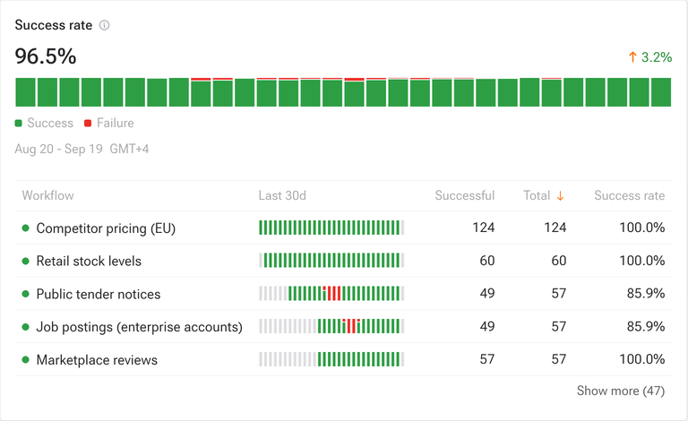Click the orange sort arrow beside Total
688x421 pixels.
(560, 196)
